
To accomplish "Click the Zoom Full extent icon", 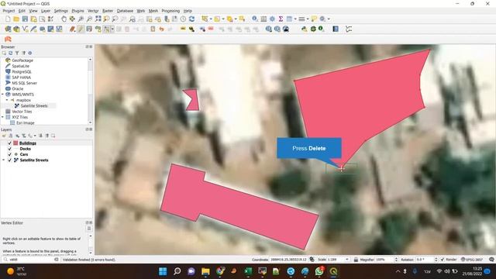I will (98, 19).
